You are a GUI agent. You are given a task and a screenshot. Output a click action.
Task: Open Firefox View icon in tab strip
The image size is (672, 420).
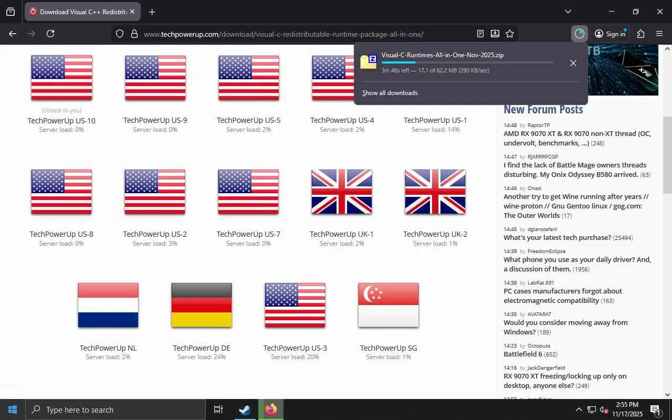10,12
